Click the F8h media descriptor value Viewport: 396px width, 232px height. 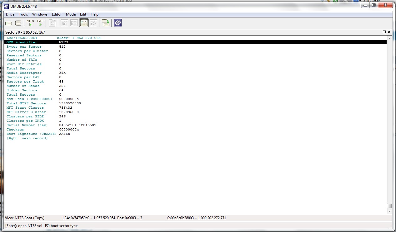(x=63, y=73)
